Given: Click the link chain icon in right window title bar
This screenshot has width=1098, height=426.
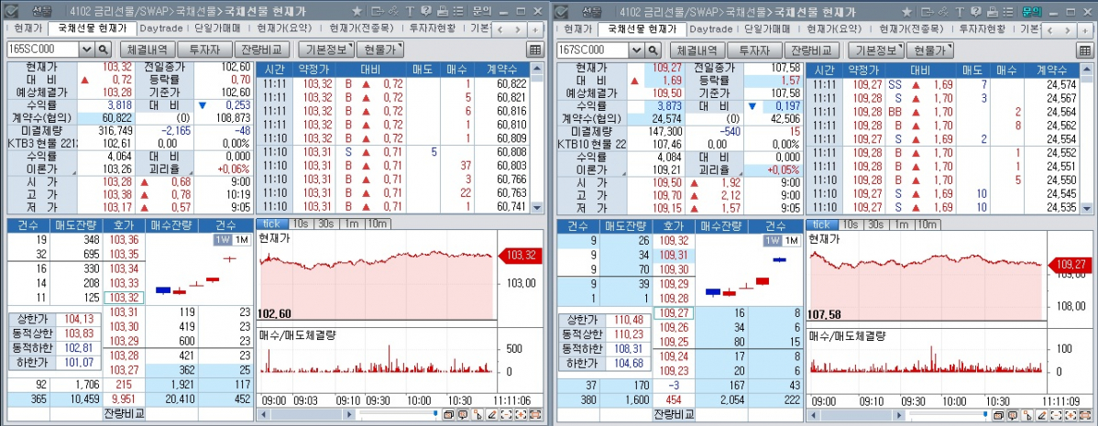Looking at the screenshot, I should point(943,11).
